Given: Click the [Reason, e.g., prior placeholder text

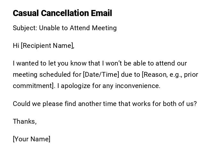Looking at the screenshot, I should click(170, 75).
